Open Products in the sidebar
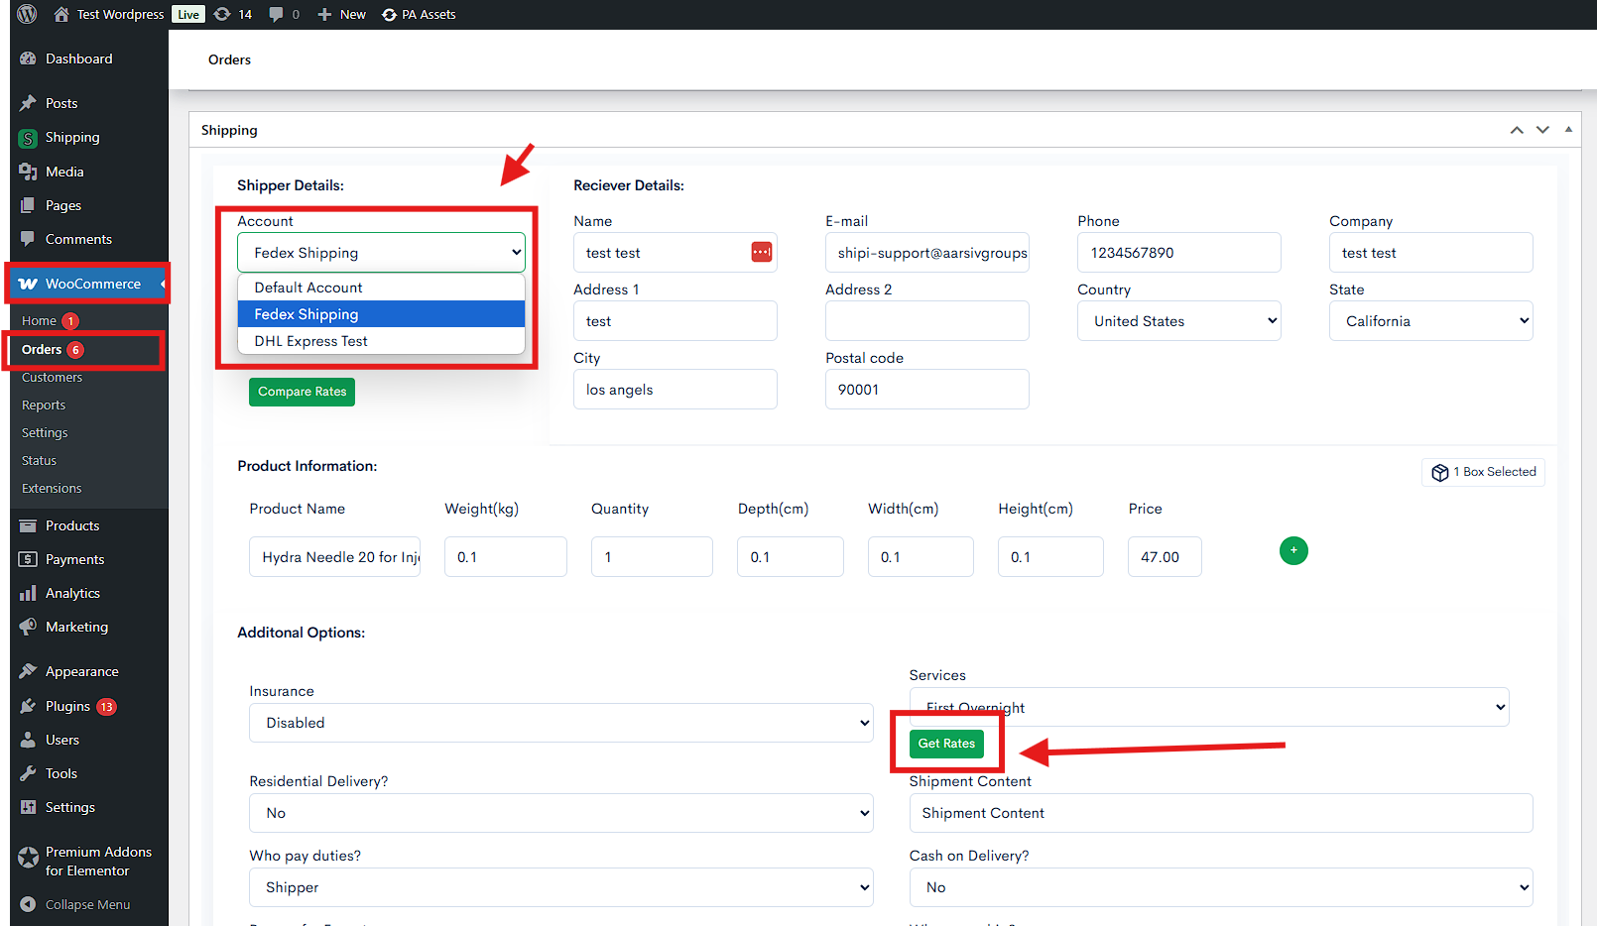The height and width of the screenshot is (926, 1597). coord(72,525)
